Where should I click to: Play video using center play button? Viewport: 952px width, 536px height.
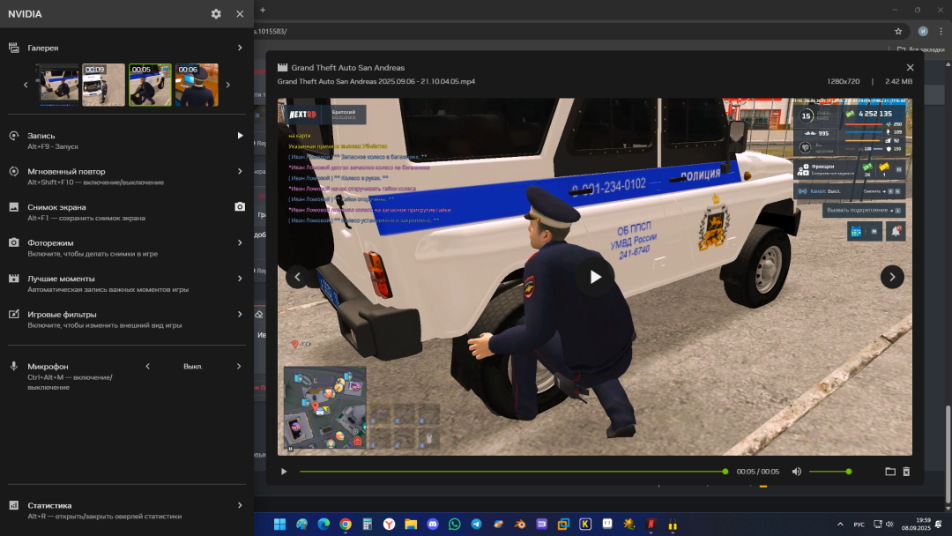tap(595, 277)
